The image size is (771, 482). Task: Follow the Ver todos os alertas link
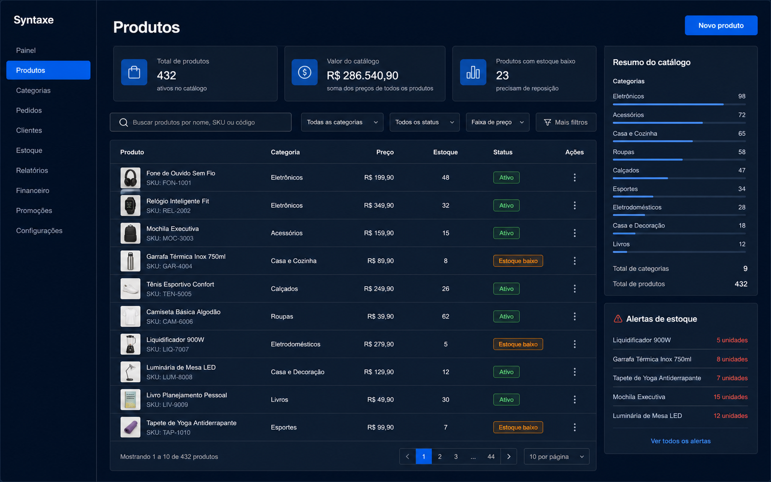coord(680,441)
